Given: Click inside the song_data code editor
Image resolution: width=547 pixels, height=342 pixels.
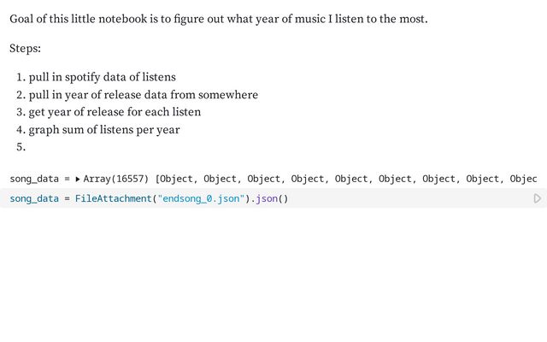Looking at the screenshot, I should click(x=385, y=198).
